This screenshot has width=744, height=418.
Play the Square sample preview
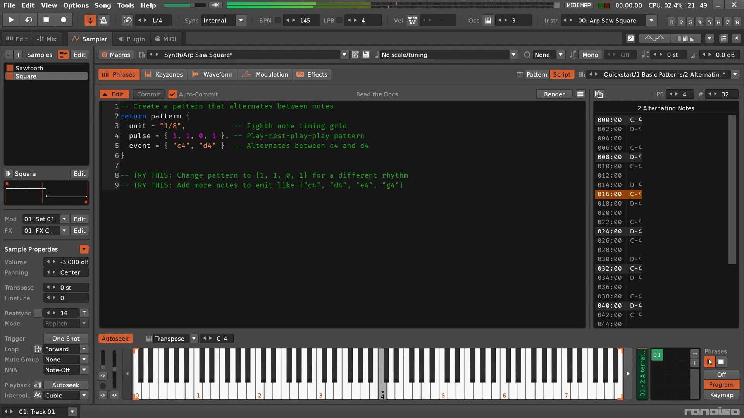[x=8, y=174]
